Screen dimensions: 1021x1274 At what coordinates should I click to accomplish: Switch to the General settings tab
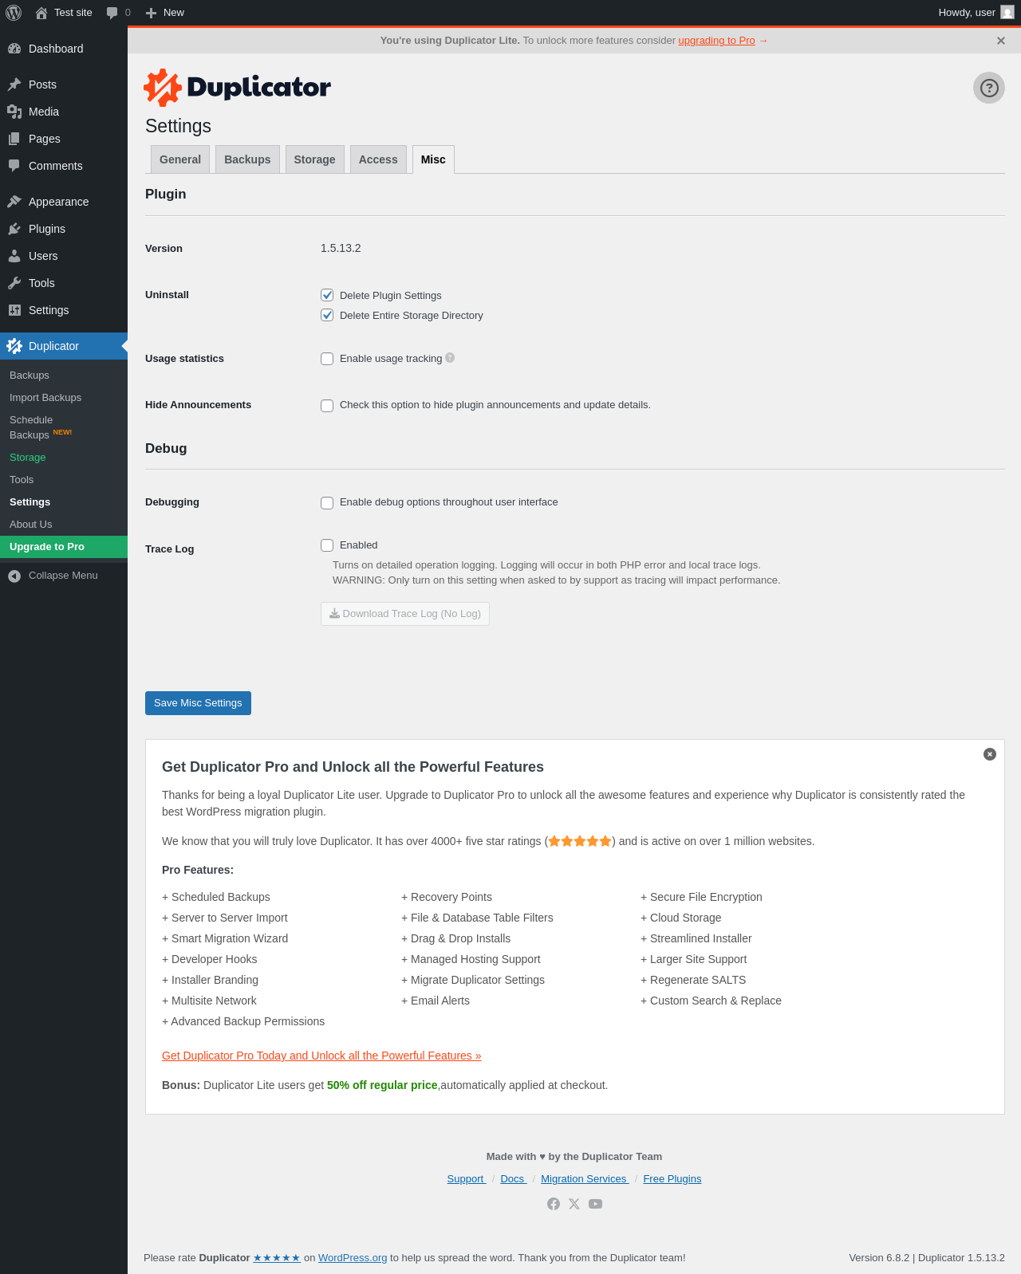click(180, 159)
